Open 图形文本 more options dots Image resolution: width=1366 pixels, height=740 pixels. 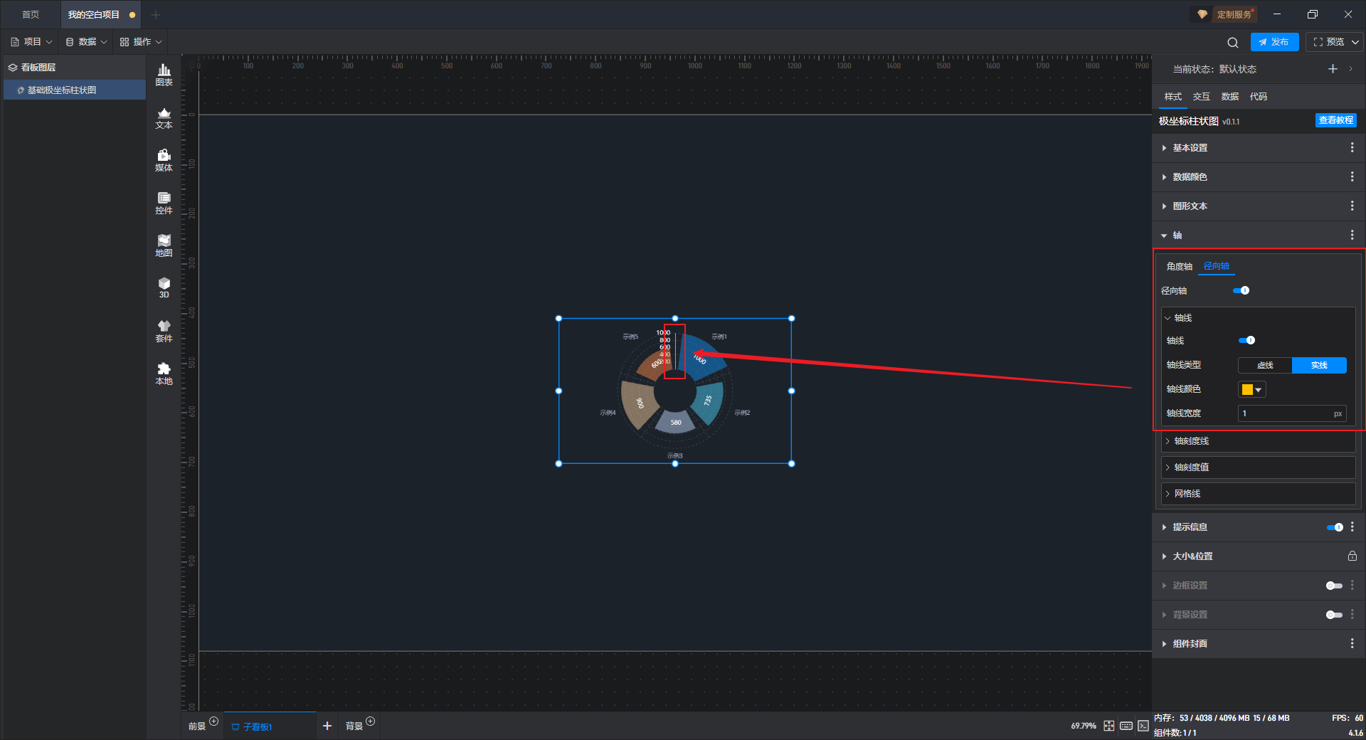(1352, 206)
